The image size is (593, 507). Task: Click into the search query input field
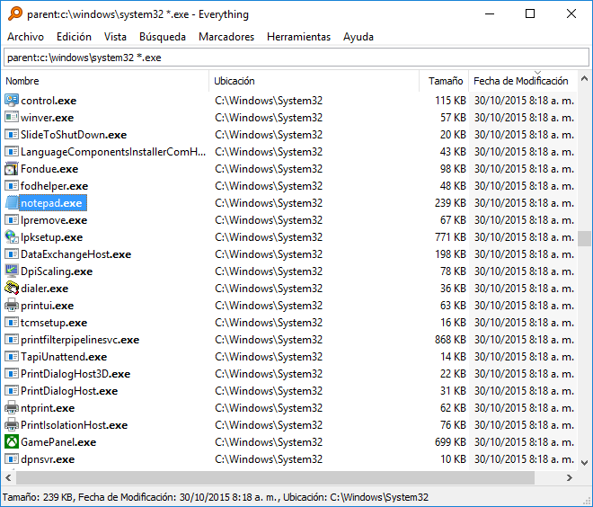296,58
